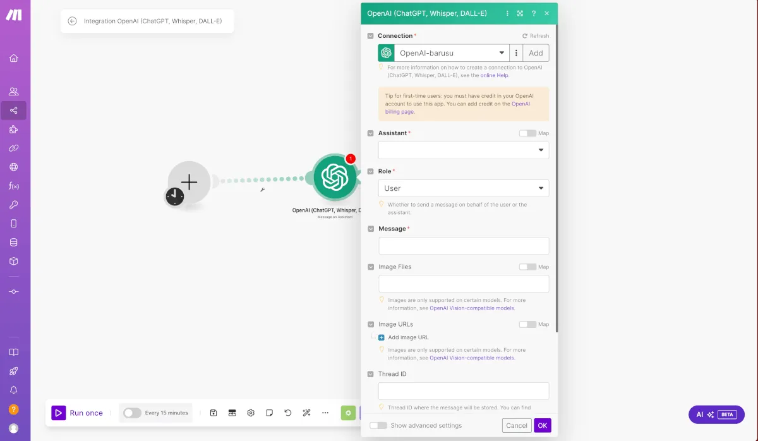Click the green tools gear button
Screen dimensions: 758x441
tap(348, 413)
